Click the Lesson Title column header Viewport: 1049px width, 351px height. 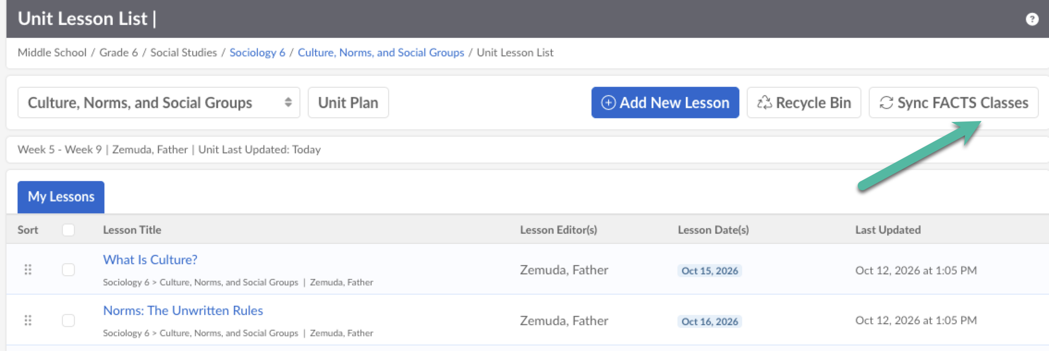[132, 230]
